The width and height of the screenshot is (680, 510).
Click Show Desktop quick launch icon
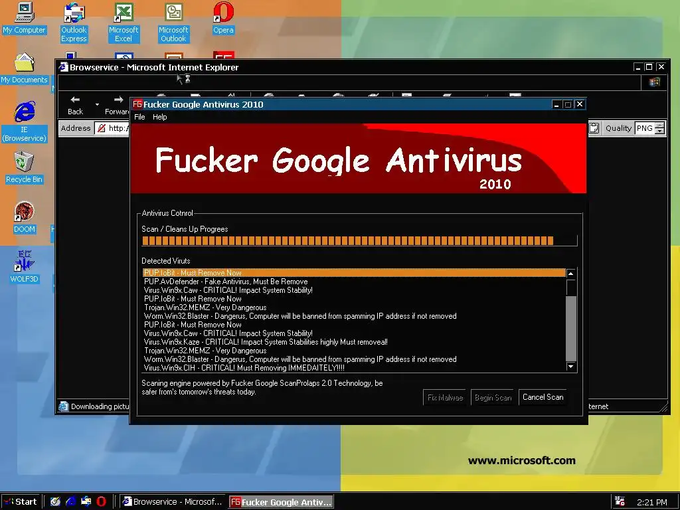point(55,502)
